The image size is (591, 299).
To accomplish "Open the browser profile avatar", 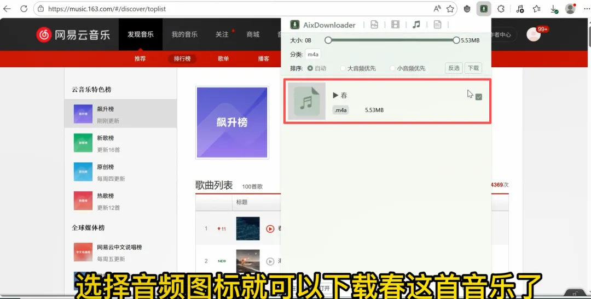I will click(570, 9).
